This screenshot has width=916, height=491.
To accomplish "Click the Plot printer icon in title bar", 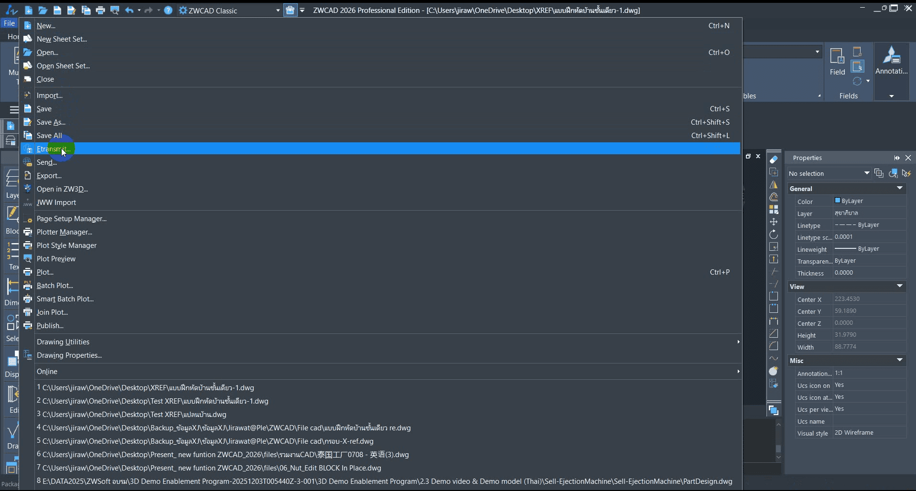I will (x=100, y=10).
